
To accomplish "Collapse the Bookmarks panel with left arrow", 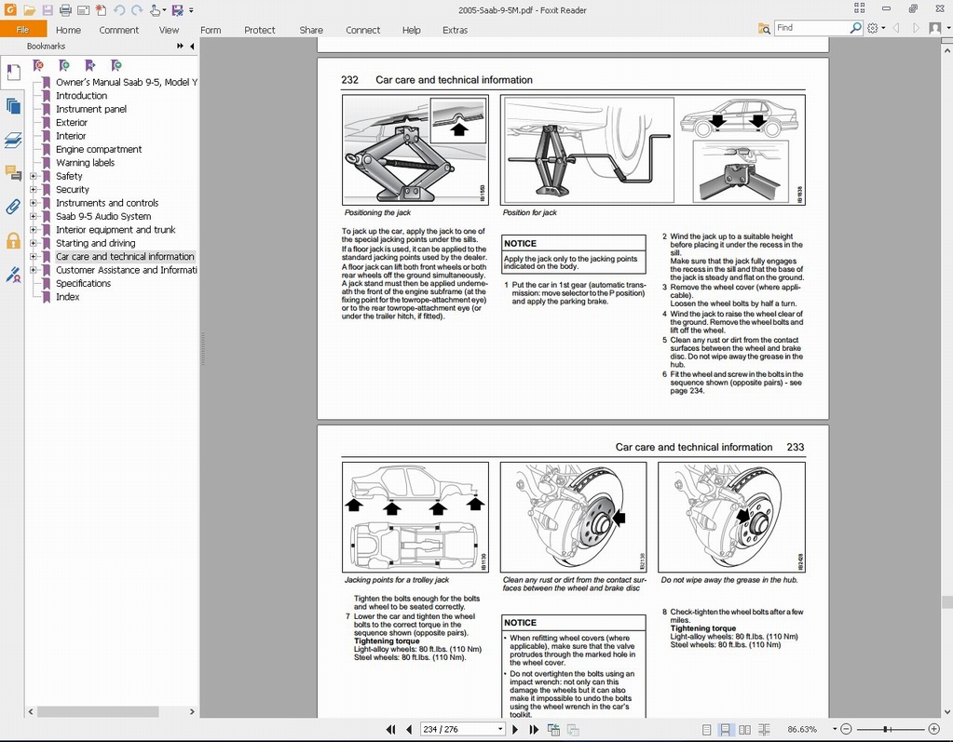I will [192, 47].
